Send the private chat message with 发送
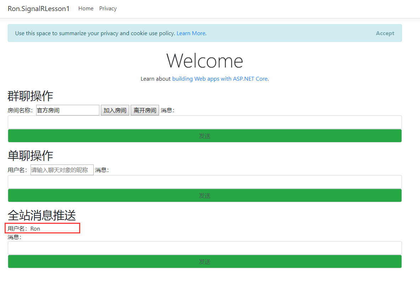The width and height of the screenshot is (420, 297). click(x=204, y=195)
